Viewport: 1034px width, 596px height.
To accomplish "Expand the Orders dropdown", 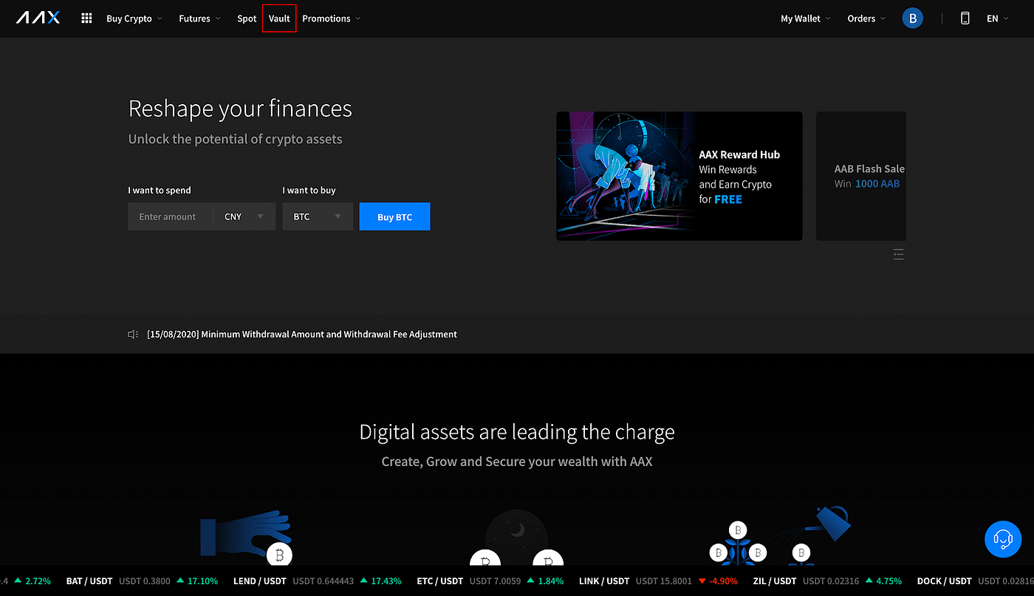I will 865,18.
